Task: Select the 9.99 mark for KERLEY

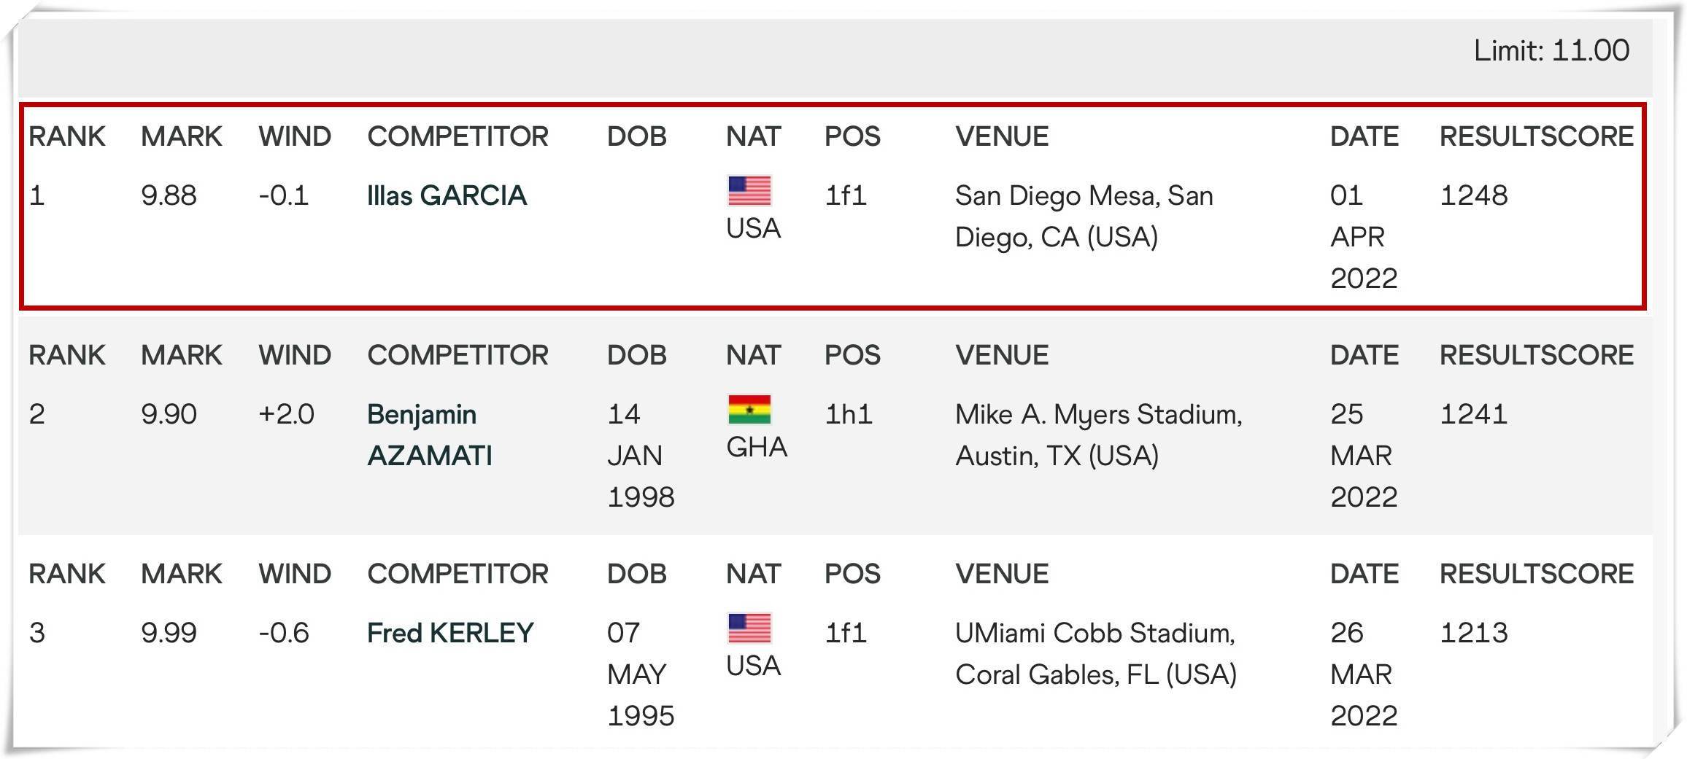Action: pyautogui.click(x=169, y=633)
